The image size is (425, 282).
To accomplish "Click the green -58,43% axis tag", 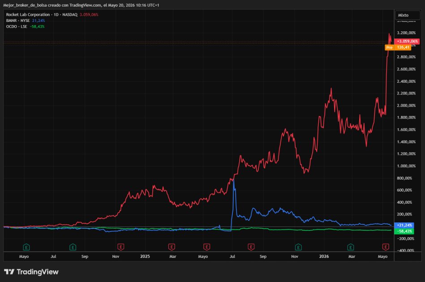I will 404,231.
